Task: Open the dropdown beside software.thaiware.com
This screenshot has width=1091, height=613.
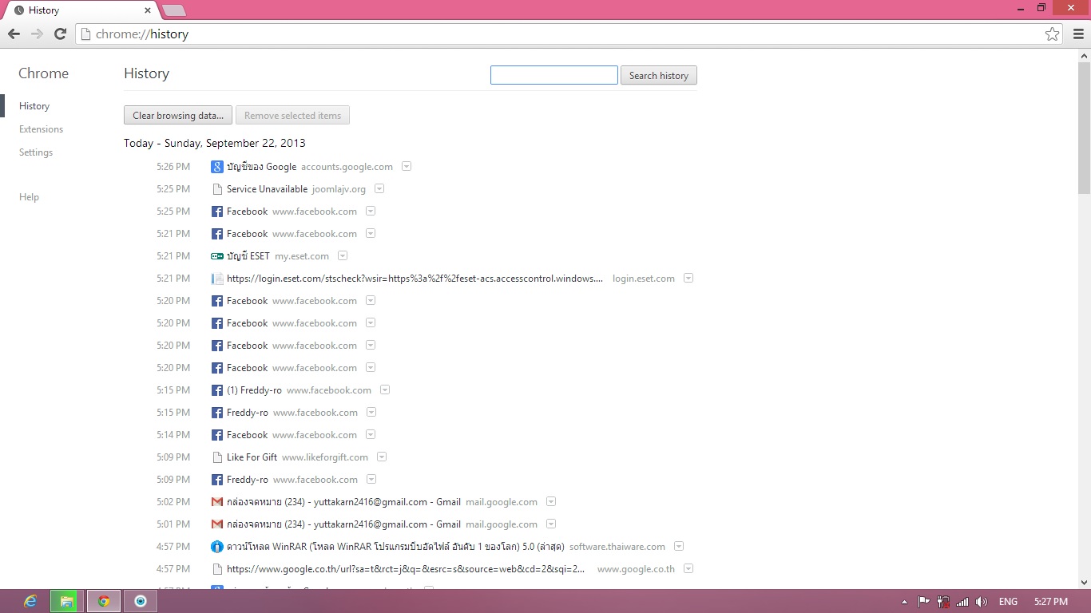Action: tap(679, 547)
